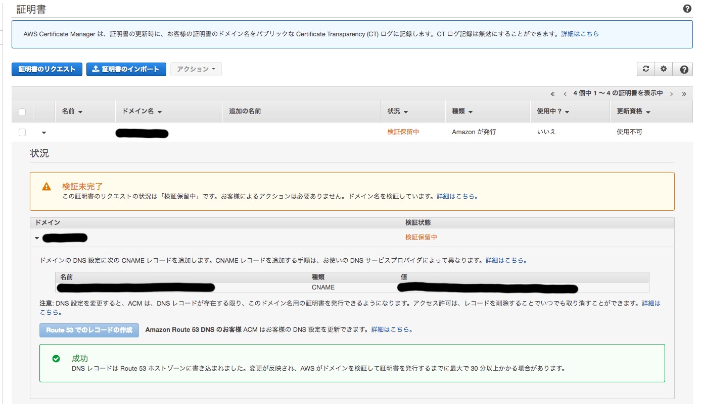Click the help icon in the page header

pyautogui.click(x=686, y=8)
